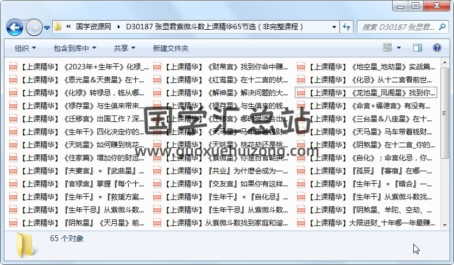Select 国学资源网 in the address path
The width and height of the screenshot is (454, 265).
93,27
